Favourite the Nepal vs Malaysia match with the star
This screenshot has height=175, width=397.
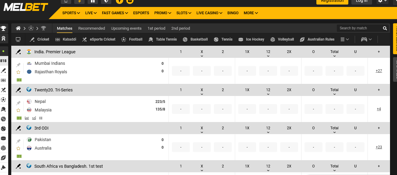click(x=18, y=110)
